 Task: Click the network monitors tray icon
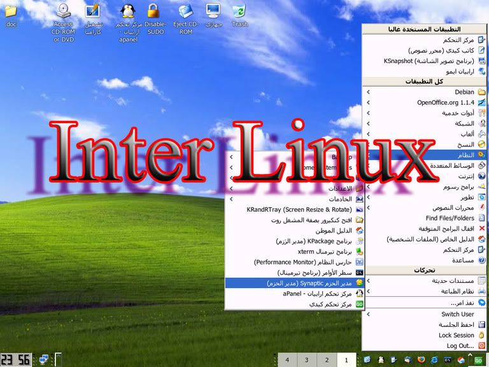pyautogui.click(x=44, y=360)
